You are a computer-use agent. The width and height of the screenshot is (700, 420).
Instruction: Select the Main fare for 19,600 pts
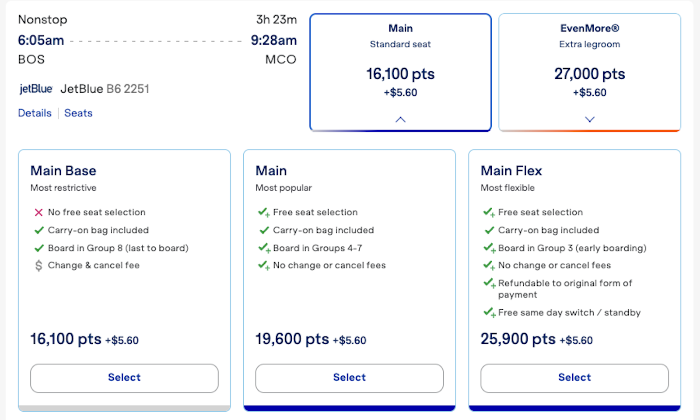pos(350,378)
